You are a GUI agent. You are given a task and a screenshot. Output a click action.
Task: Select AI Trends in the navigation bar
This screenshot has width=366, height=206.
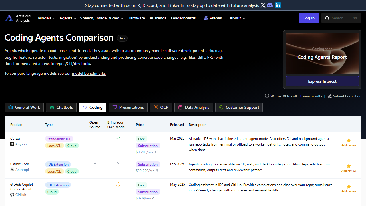coord(158,18)
